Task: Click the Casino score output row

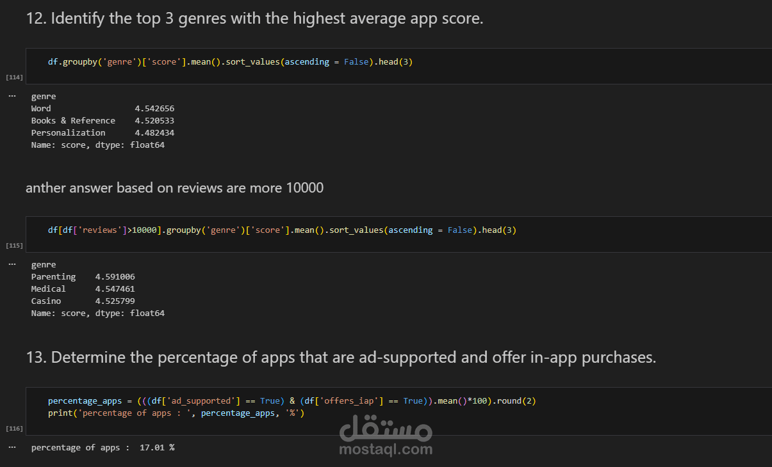Action: click(x=83, y=301)
